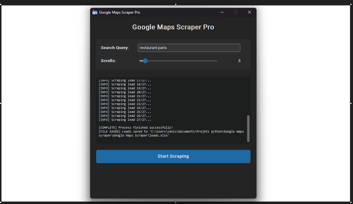The width and height of the screenshot is (353, 204).
Task: Click log line 'Scraping lead 26/27...'
Action: 125,116
